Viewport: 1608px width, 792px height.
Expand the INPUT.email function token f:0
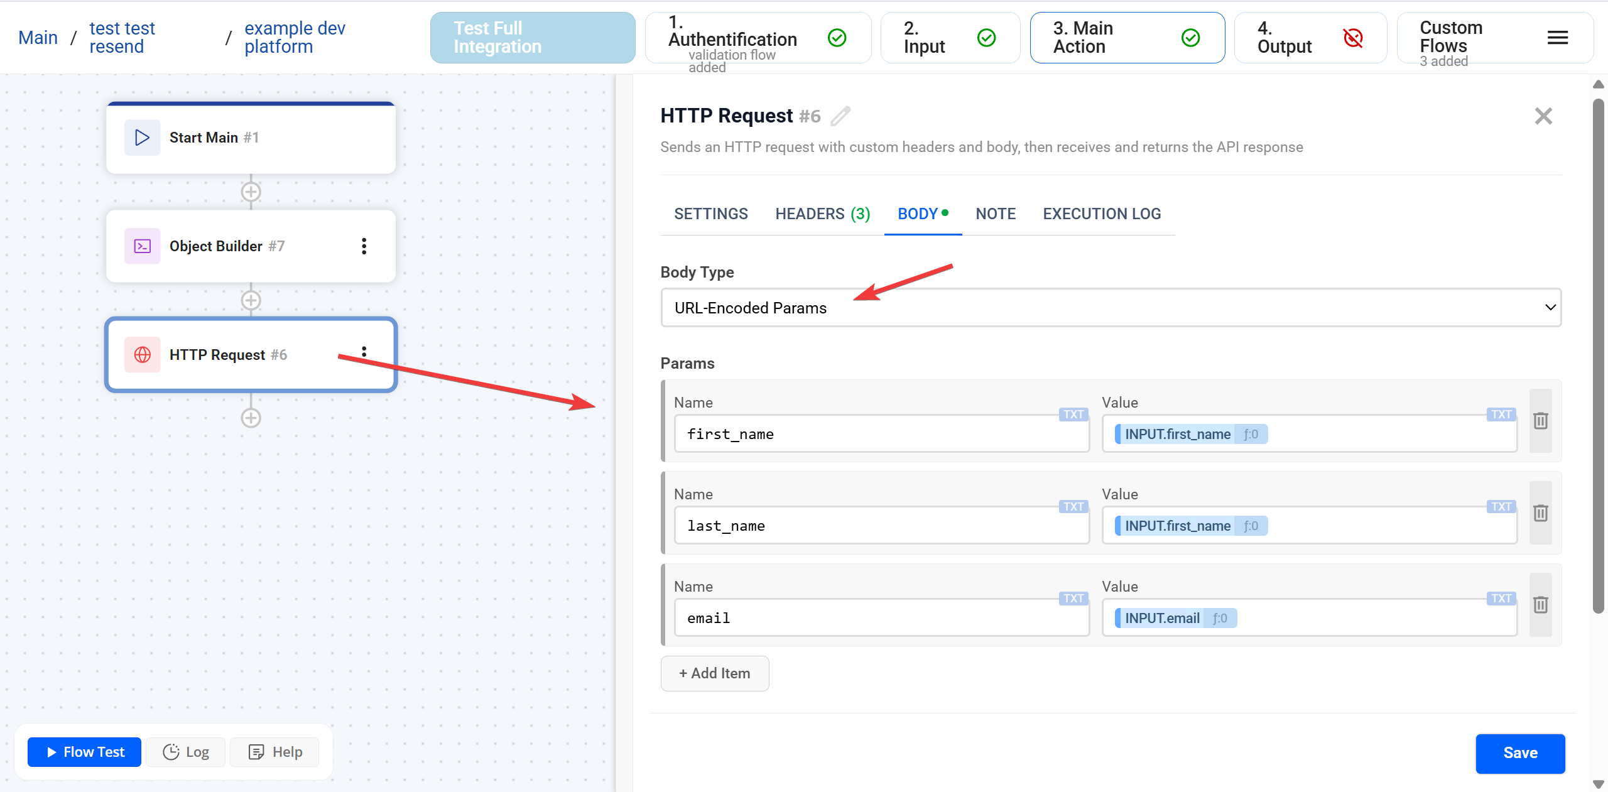pos(1219,618)
